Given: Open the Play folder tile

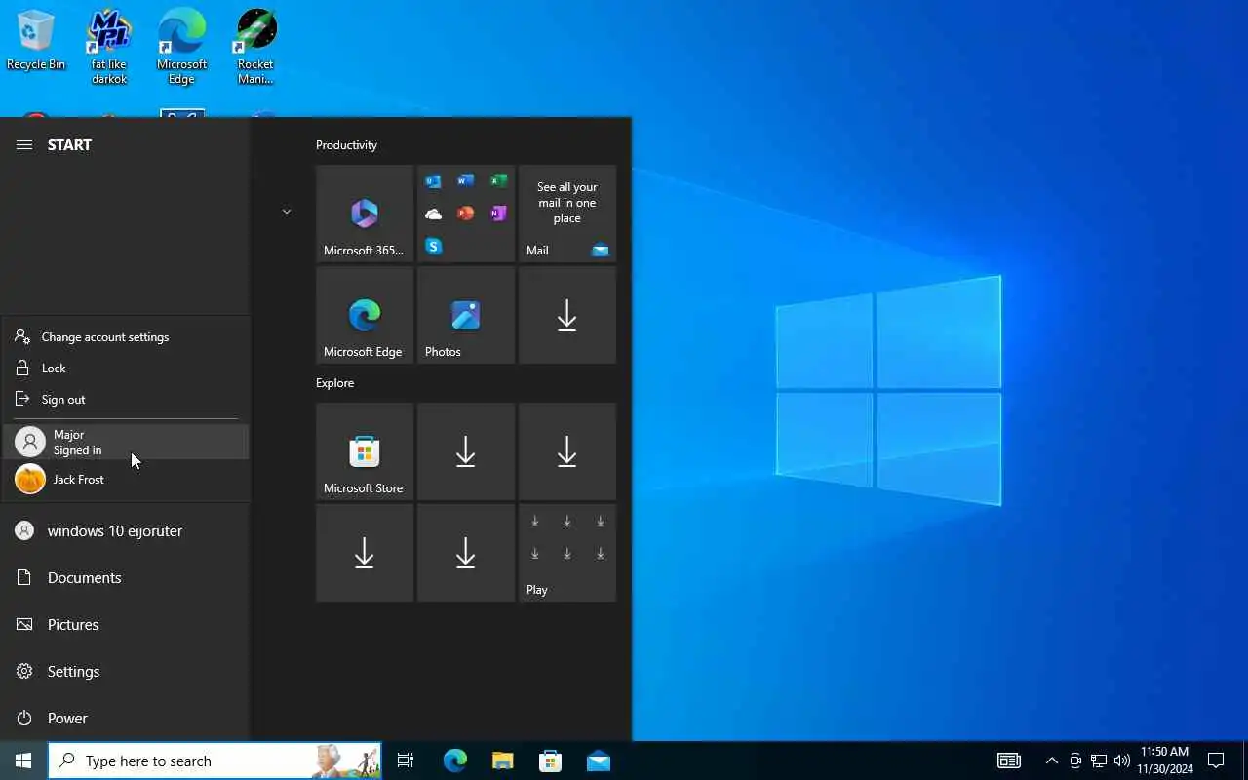Looking at the screenshot, I should (x=567, y=553).
